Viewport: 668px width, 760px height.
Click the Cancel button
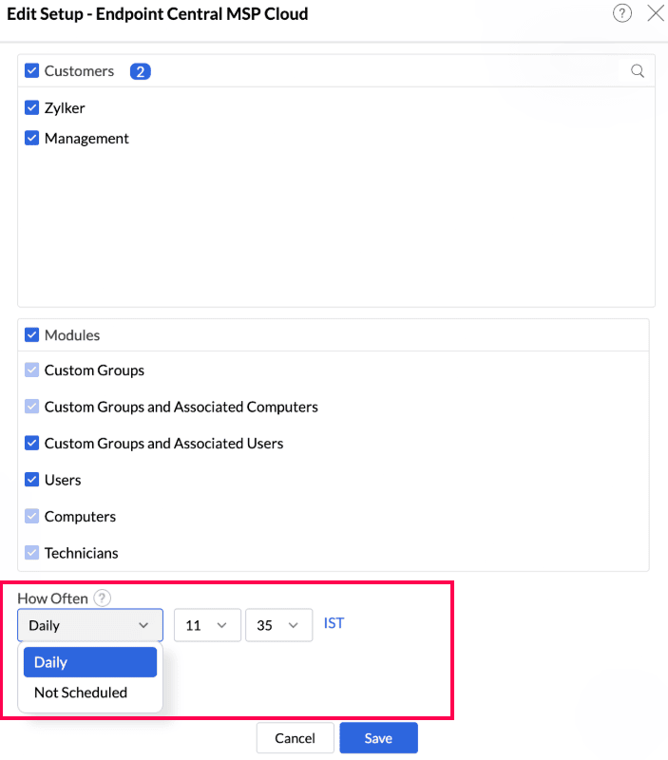[x=295, y=738]
